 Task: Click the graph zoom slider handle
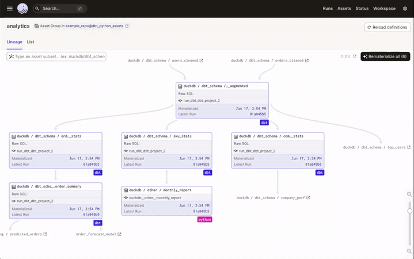410,211
